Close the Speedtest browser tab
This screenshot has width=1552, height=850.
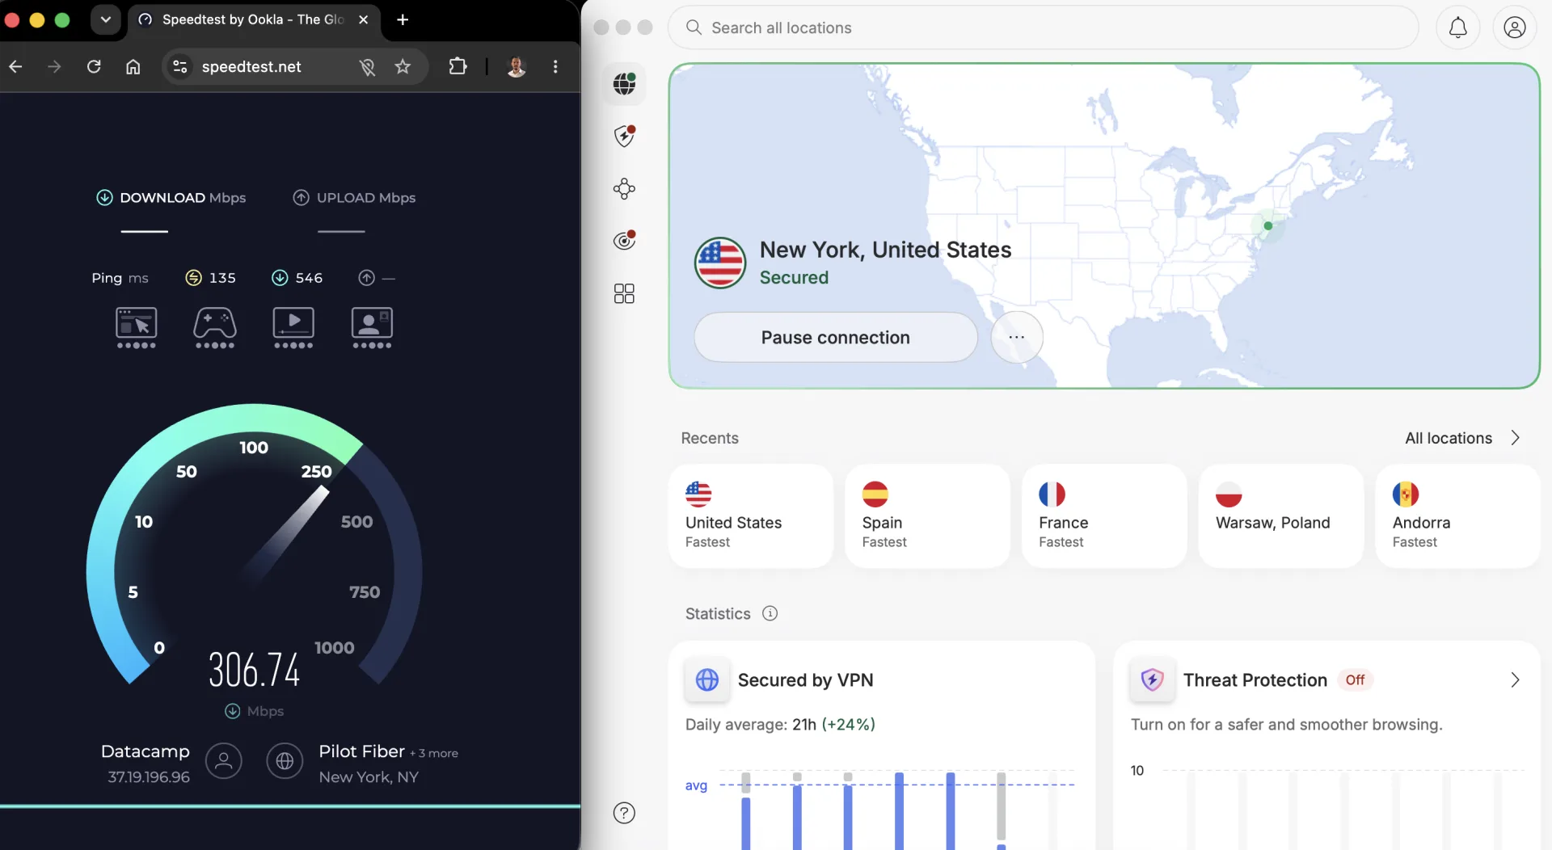coord(363,19)
